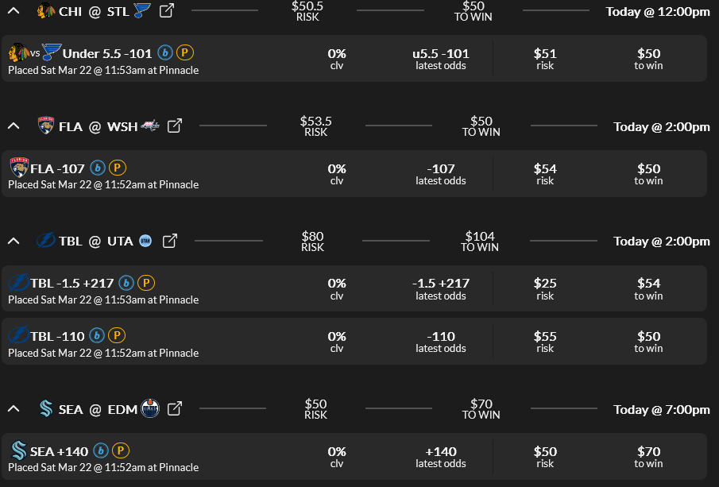
Task: Click Pinnacle 'P' badge on FLA -107 bet
Action: pyautogui.click(x=117, y=168)
